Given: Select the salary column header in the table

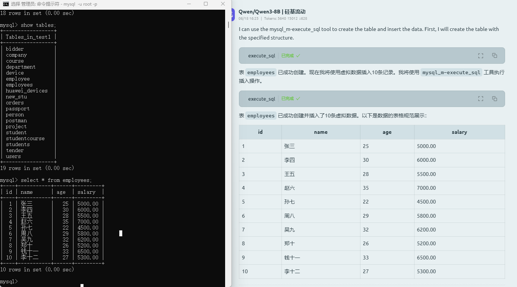Looking at the screenshot, I should click(459, 132).
